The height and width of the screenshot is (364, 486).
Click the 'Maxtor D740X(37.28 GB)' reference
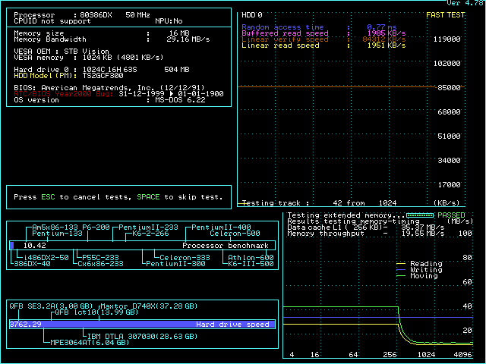coord(149,306)
